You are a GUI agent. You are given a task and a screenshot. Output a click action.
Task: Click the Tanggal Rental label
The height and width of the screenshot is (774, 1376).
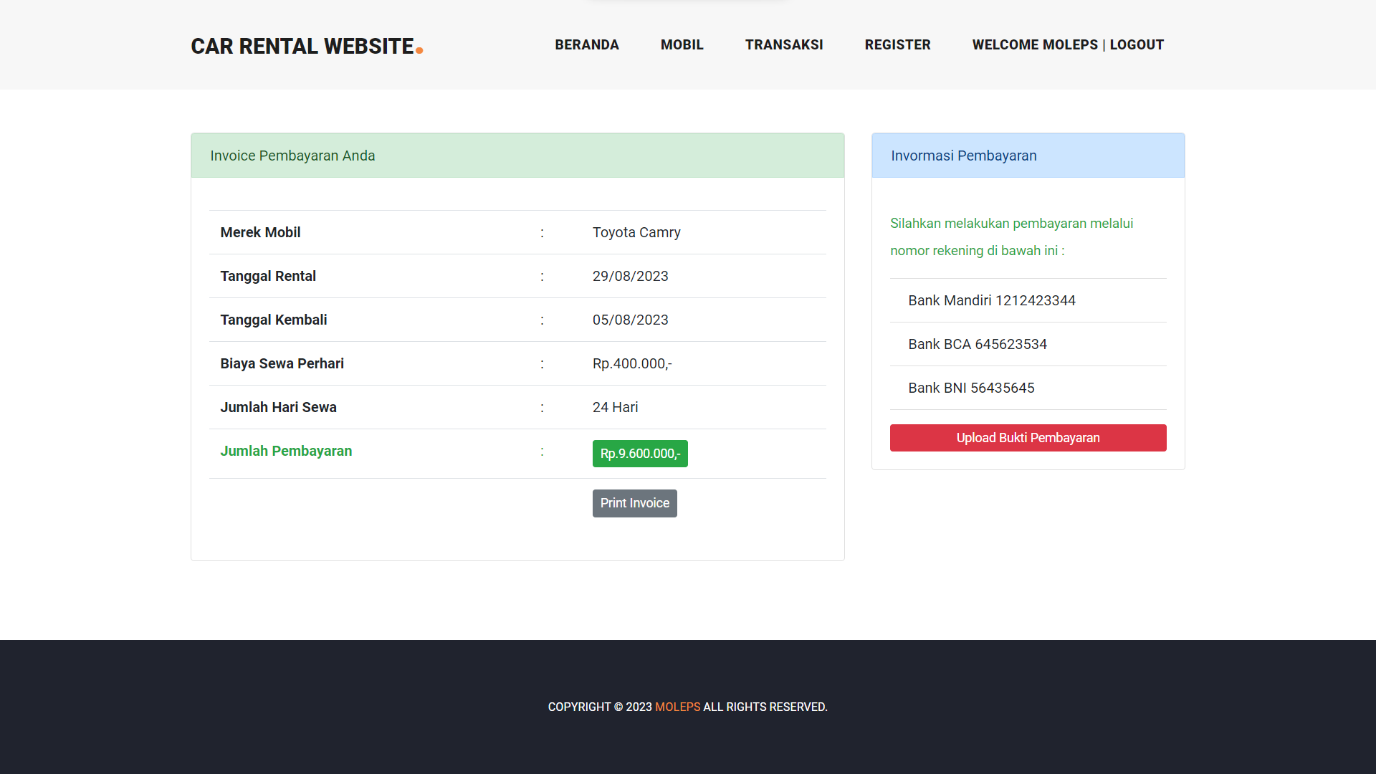pos(268,276)
